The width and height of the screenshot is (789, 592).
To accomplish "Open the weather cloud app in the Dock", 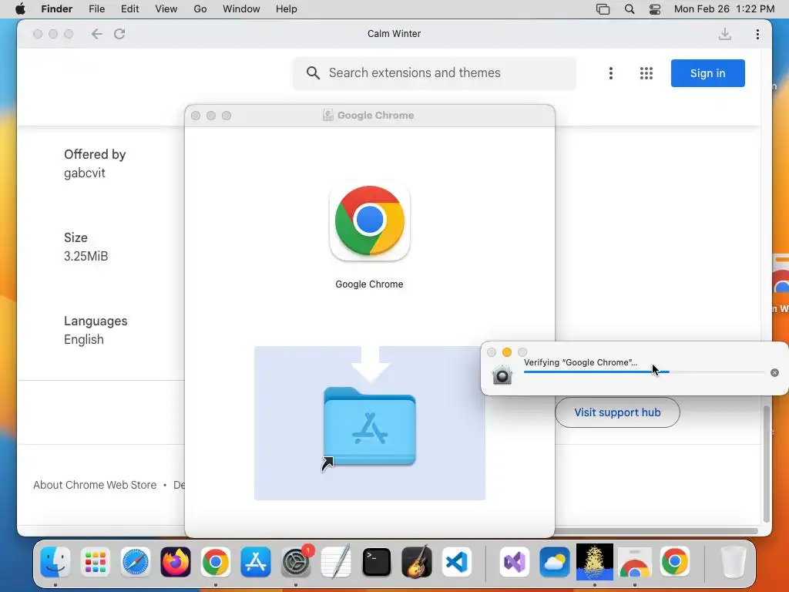I will tap(555, 561).
